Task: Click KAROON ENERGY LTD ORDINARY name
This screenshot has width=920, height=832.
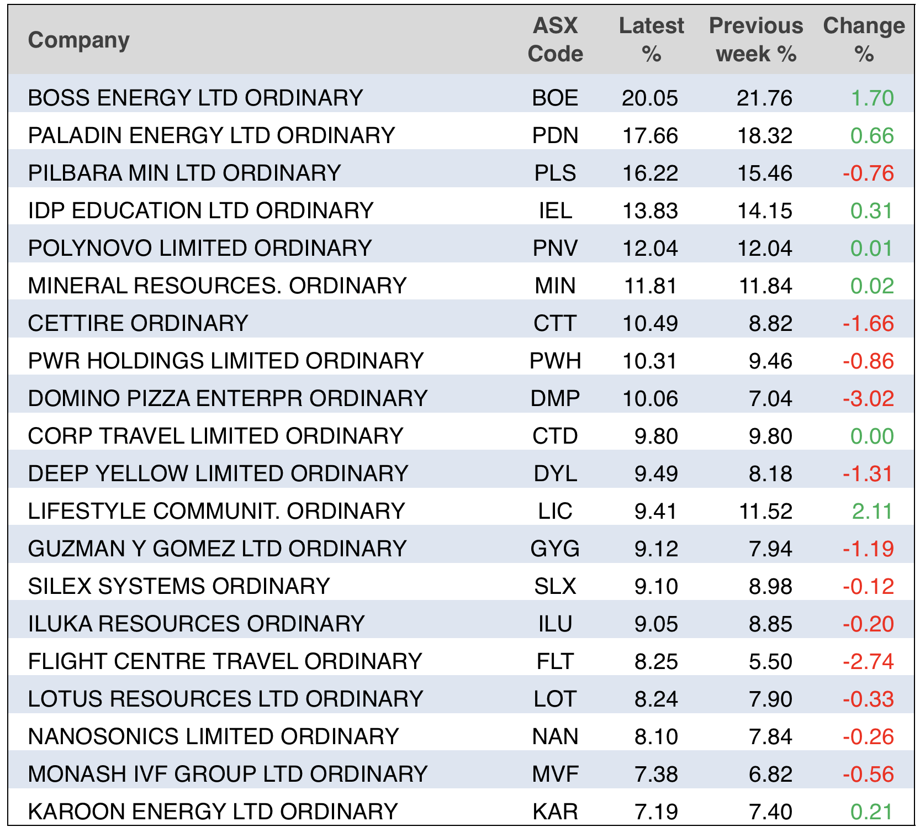Action: click(213, 812)
